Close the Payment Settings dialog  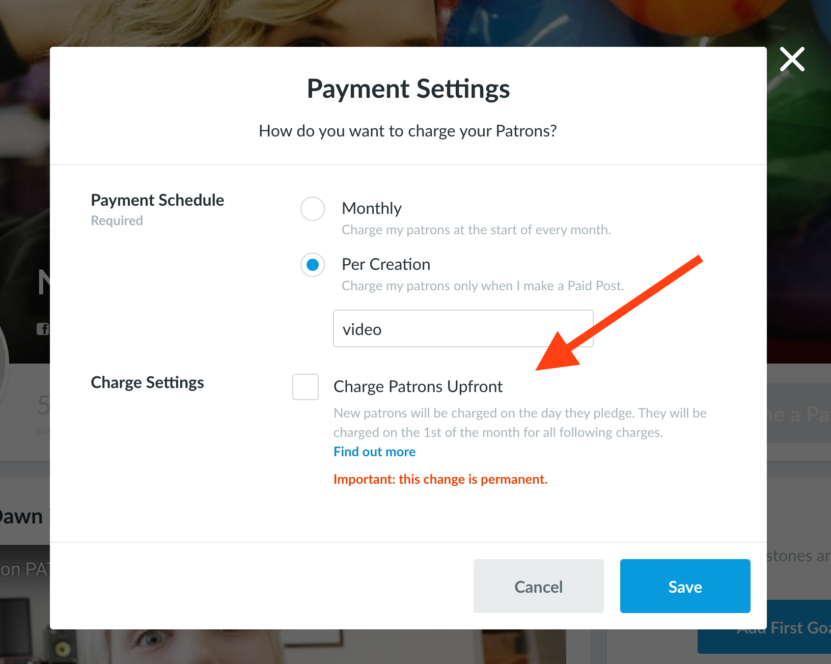pyautogui.click(x=792, y=60)
